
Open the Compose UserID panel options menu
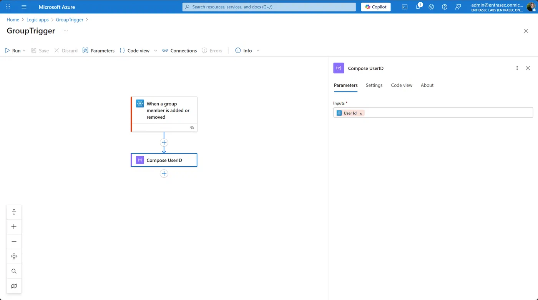click(x=517, y=68)
